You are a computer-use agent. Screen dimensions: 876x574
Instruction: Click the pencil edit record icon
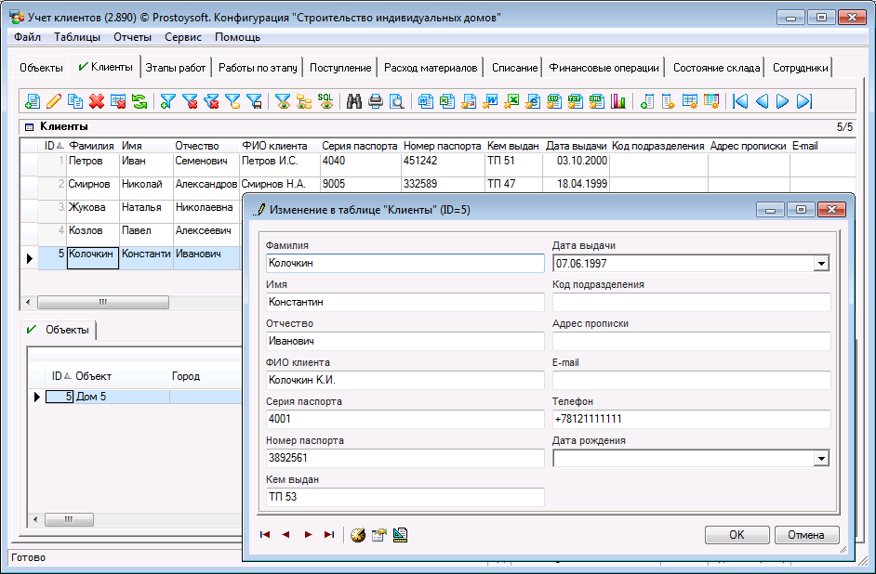[54, 101]
